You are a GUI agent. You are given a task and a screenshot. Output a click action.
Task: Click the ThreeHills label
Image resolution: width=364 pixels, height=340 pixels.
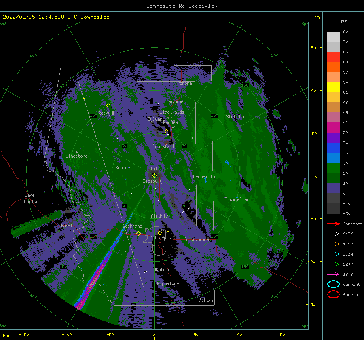tap(203, 177)
